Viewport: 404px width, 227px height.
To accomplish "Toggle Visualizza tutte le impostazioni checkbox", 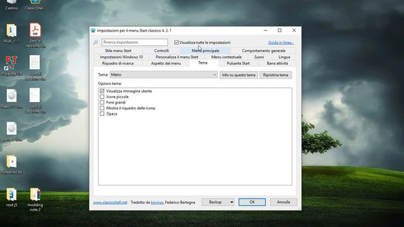I will [177, 42].
